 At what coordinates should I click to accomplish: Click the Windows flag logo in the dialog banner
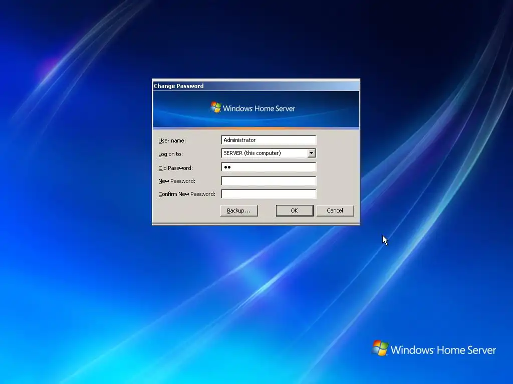pos(215,107)
